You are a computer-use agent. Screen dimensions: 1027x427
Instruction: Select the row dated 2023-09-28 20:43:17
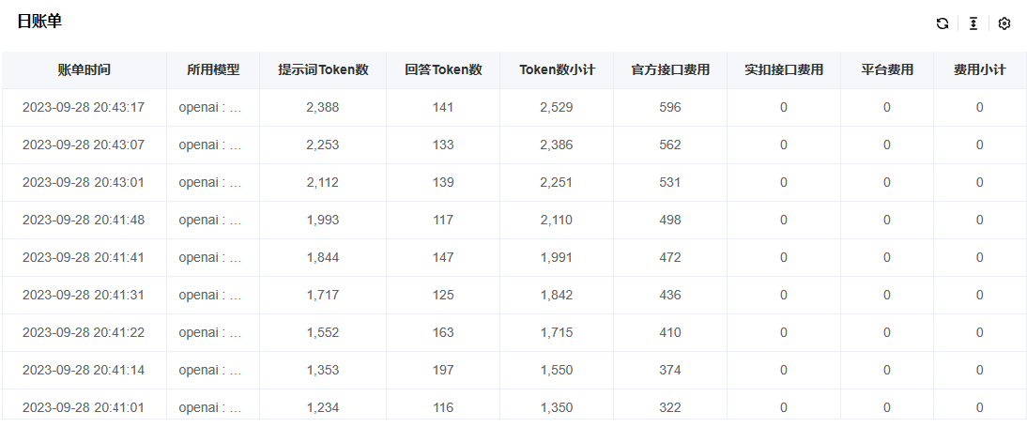84,107
